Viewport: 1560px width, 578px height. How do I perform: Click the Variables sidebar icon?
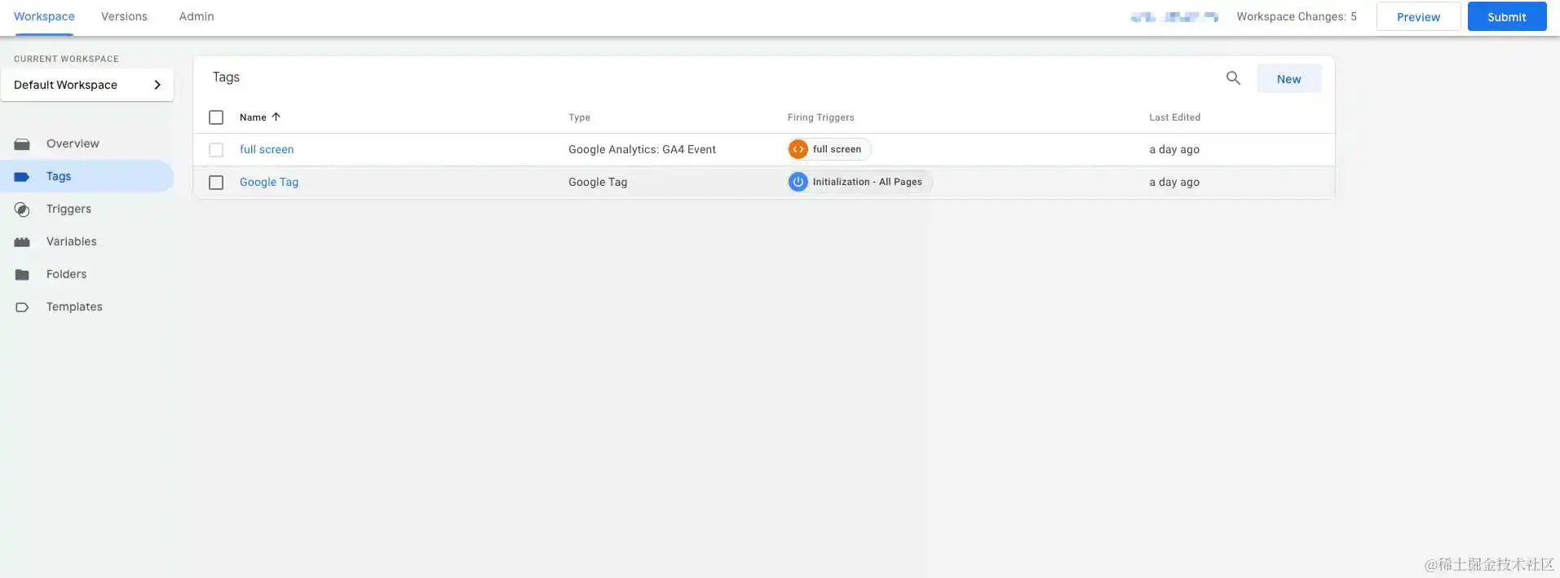tap(22, 242)
